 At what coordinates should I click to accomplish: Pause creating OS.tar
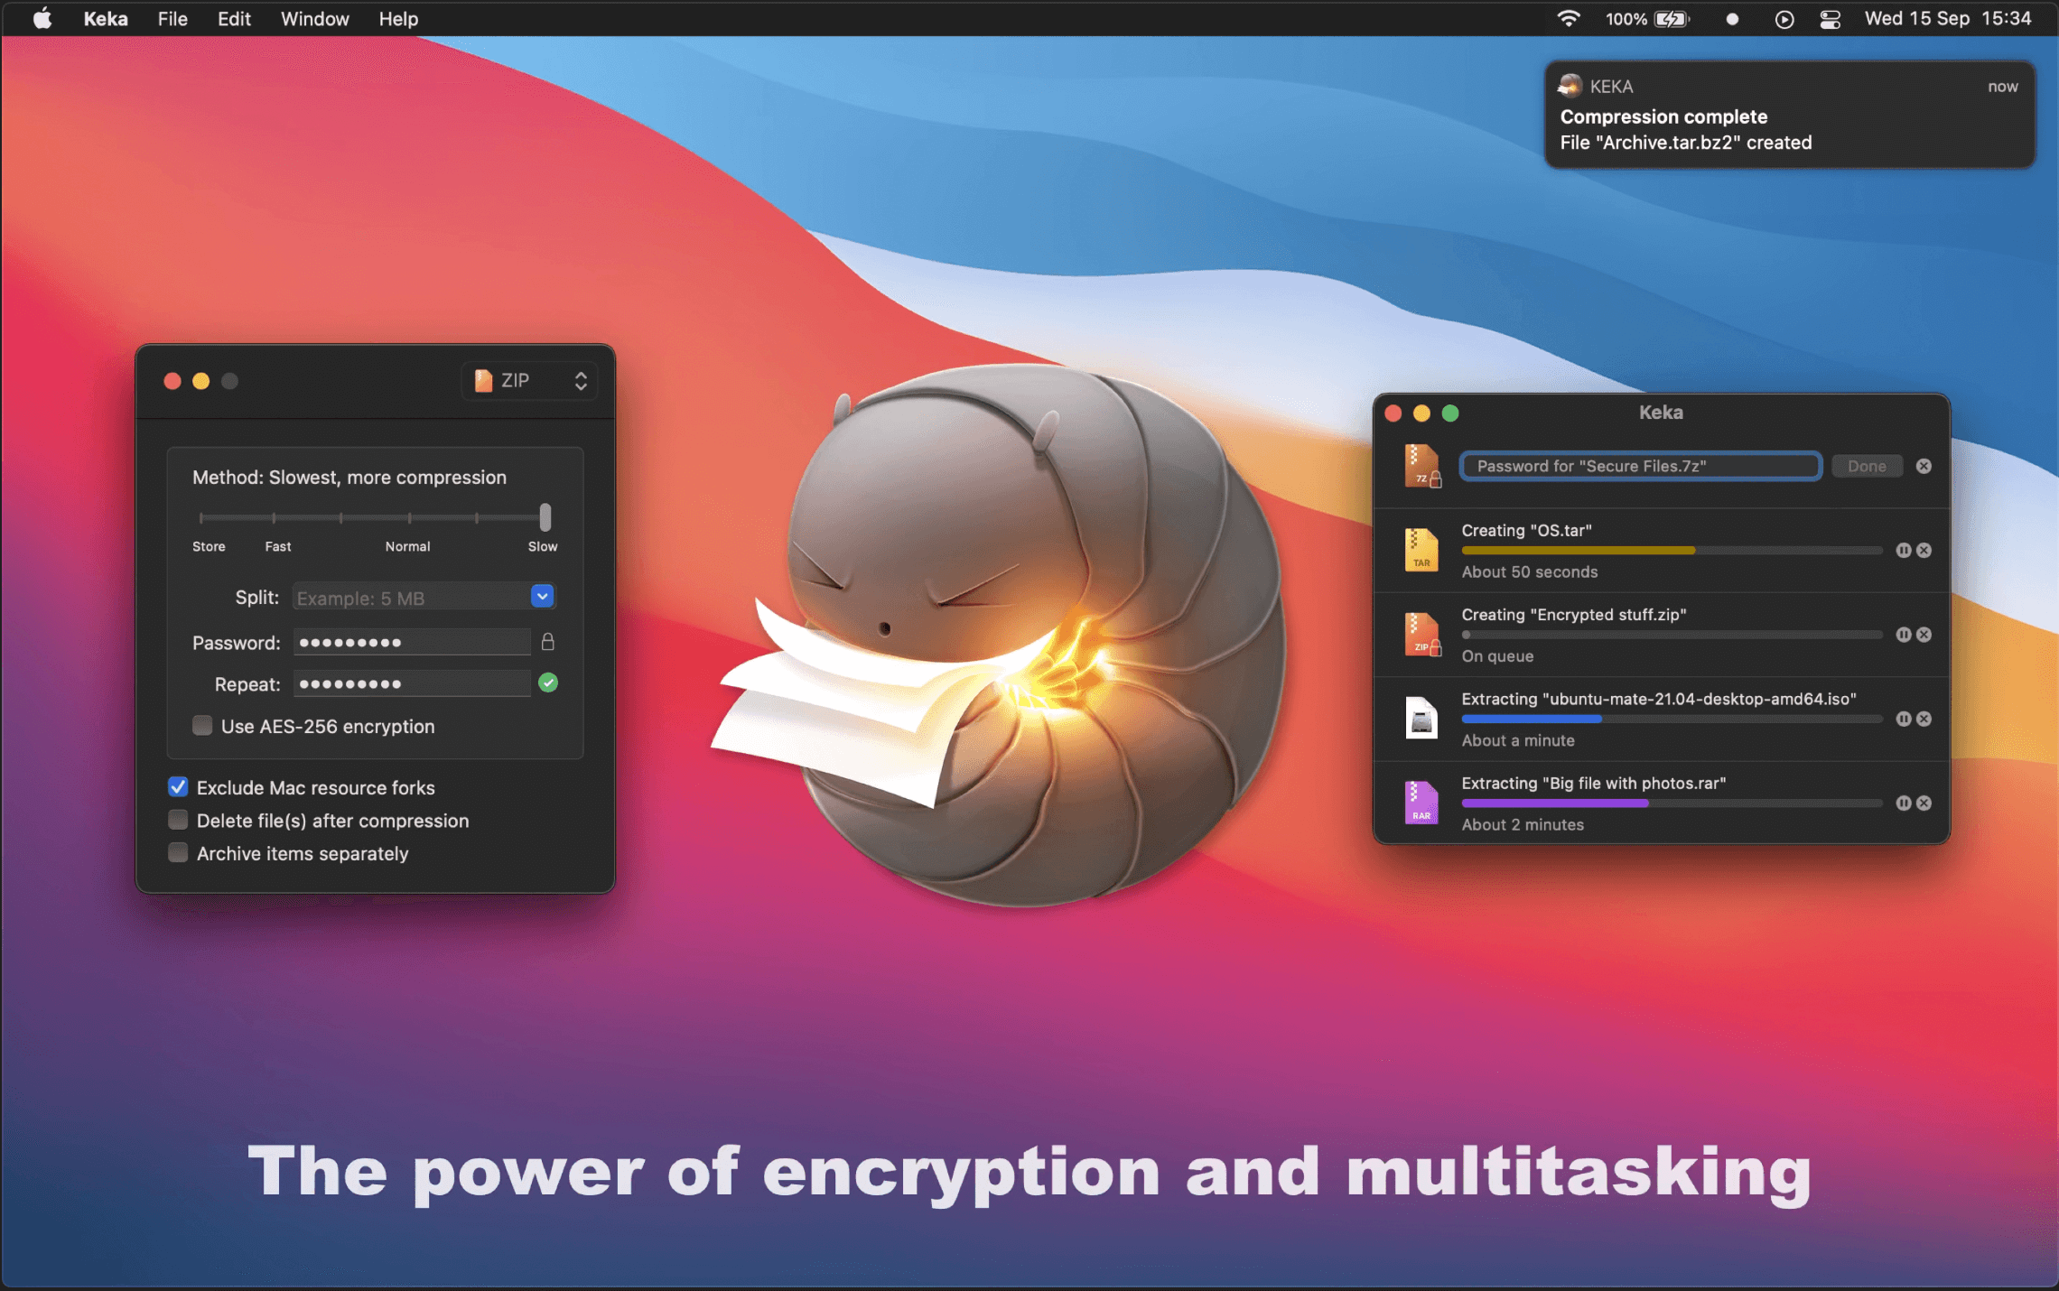click(1903, 550)
